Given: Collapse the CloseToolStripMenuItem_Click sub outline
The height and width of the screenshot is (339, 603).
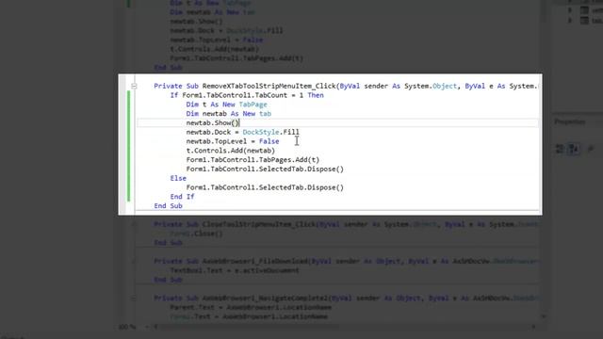Looking at the screenshot, I should (x=134, y=224).
